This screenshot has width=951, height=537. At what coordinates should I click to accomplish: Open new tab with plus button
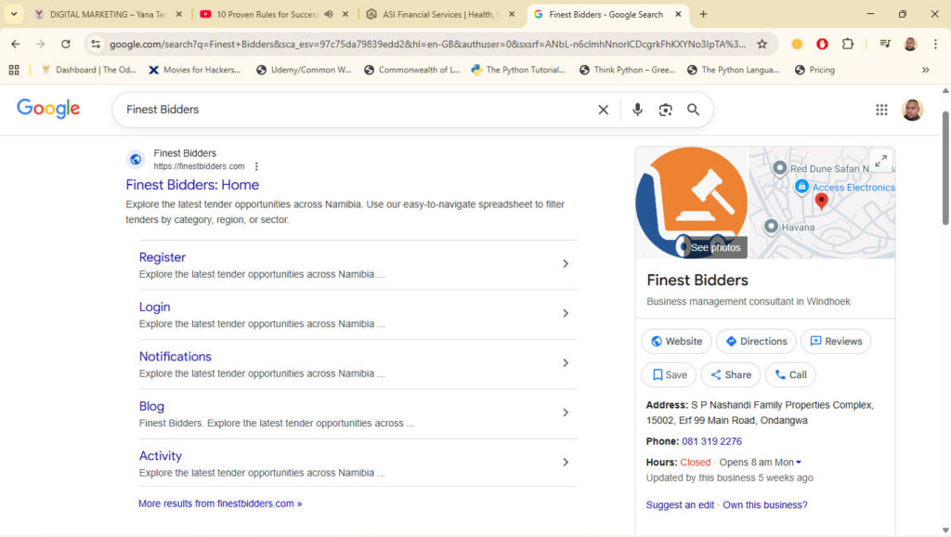[x=703, y=14]
